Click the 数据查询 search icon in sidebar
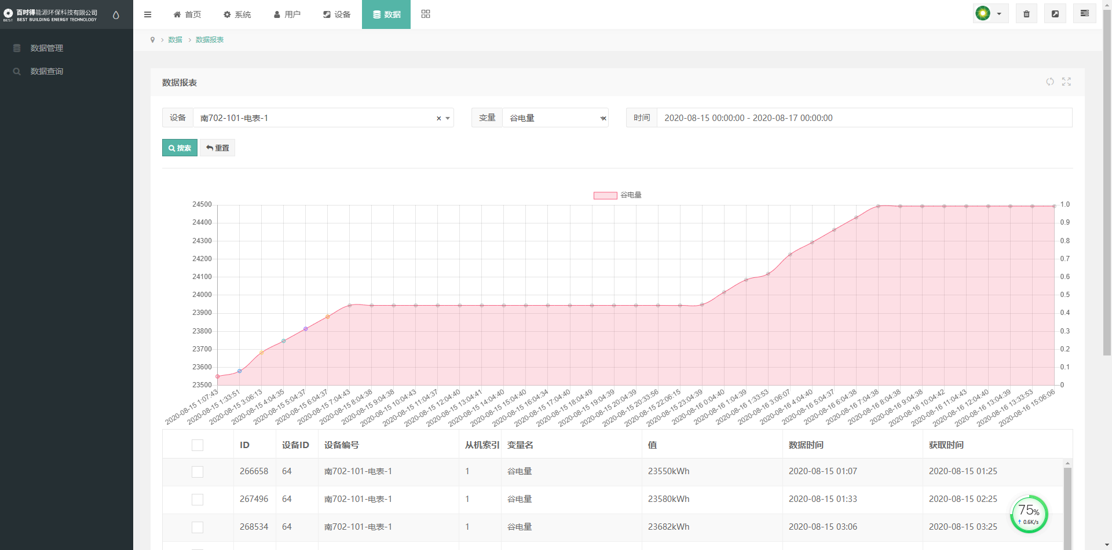This screenshot has width=1112, height=550. (x=17, y=71)
